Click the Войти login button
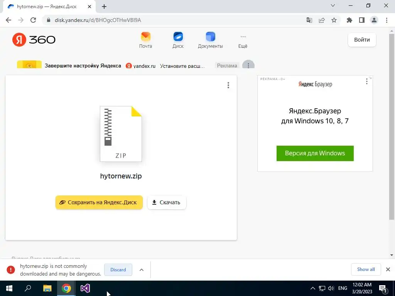Image resolution: width=395 pixels, height=296 pixels. point(362,40)
